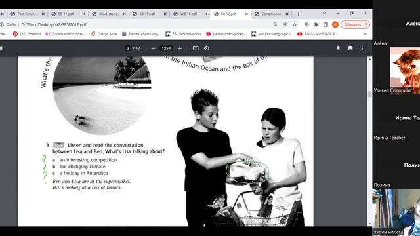Image resolution: width=420 pixels, height=236 pixels.
Task: Click the 125% zoom level field
Action: coord(166,48)
